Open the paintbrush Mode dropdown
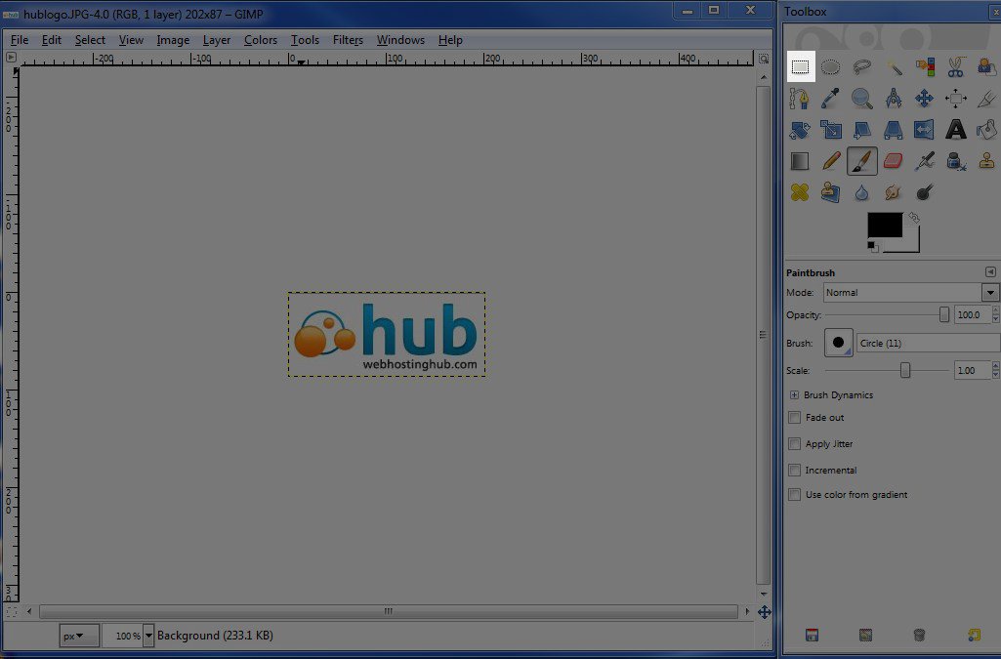 911,293
